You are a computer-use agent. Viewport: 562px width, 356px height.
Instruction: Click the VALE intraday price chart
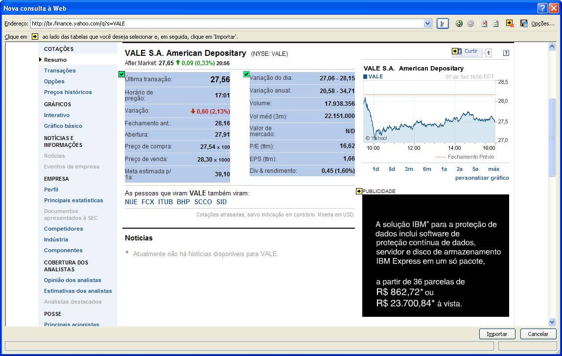point(429,112)
